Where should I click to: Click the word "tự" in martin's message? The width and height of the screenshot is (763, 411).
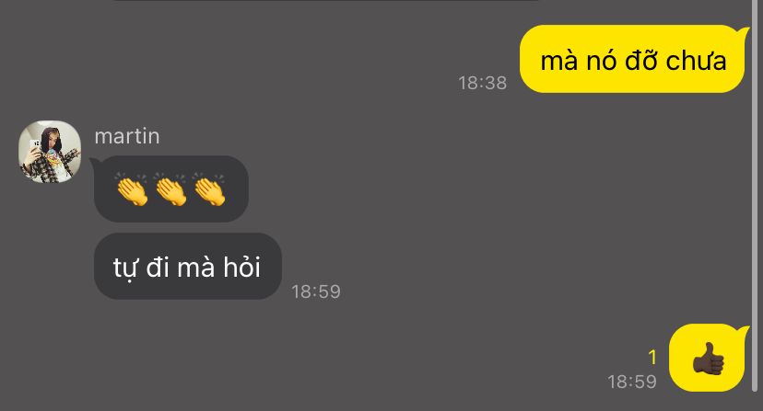(125, 268)
